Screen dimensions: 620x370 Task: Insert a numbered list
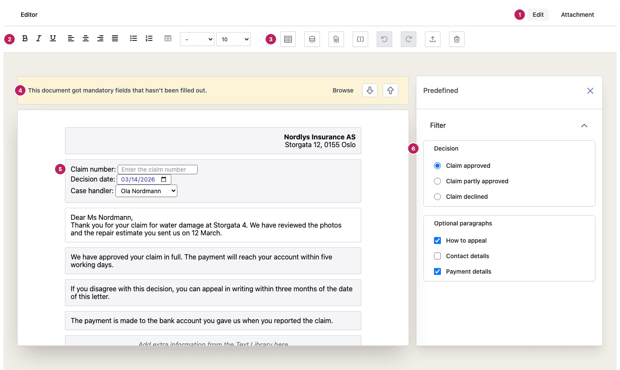[149, 39]
